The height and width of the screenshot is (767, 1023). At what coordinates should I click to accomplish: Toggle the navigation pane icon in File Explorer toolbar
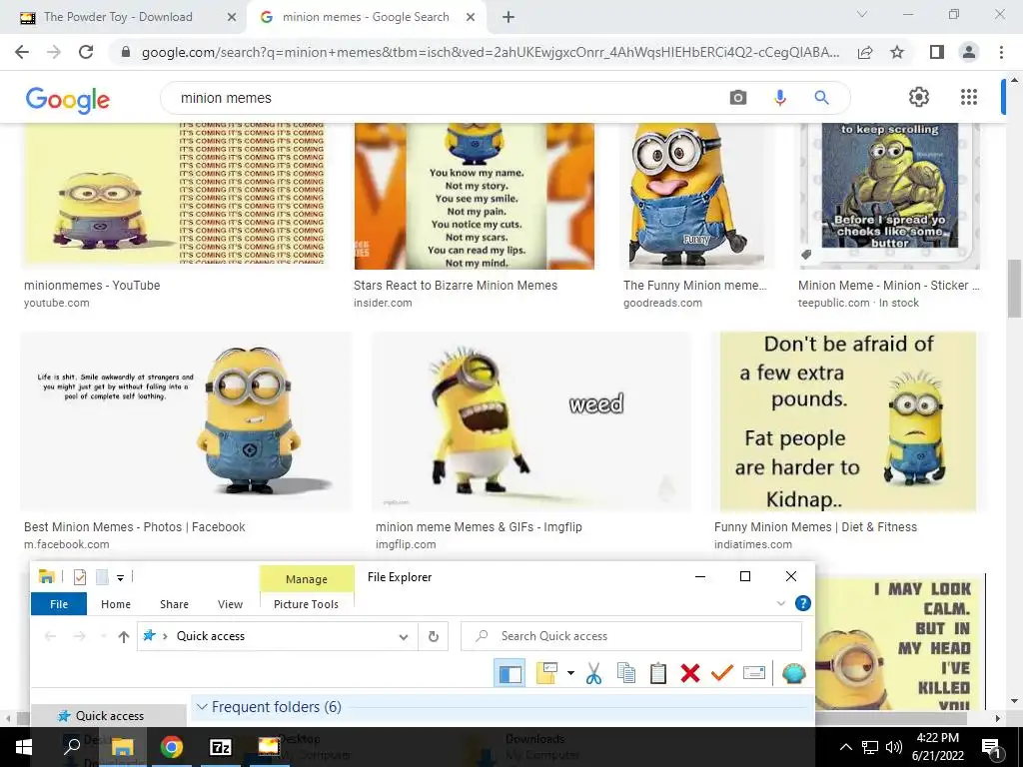click(x=510, y=673)
